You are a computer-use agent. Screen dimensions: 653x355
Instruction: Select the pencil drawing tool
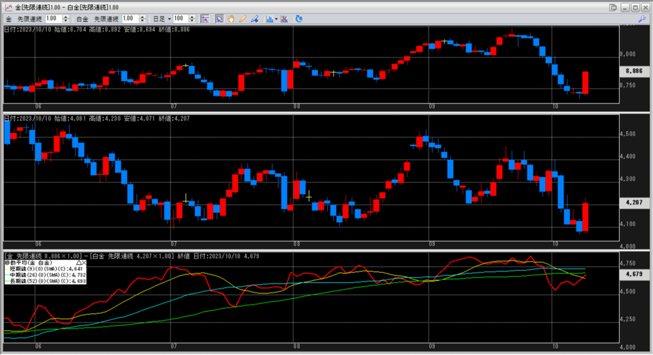tap(243, 19)
